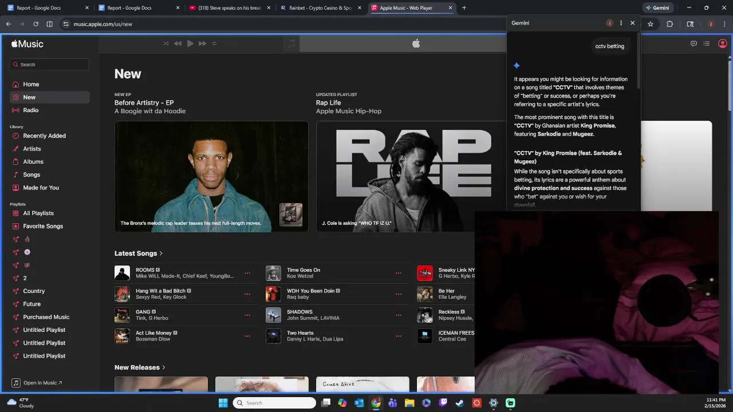Click the Koe Wetzel artist link
Viewport: 733px width, 412px height.
click(x=300, y=276)
